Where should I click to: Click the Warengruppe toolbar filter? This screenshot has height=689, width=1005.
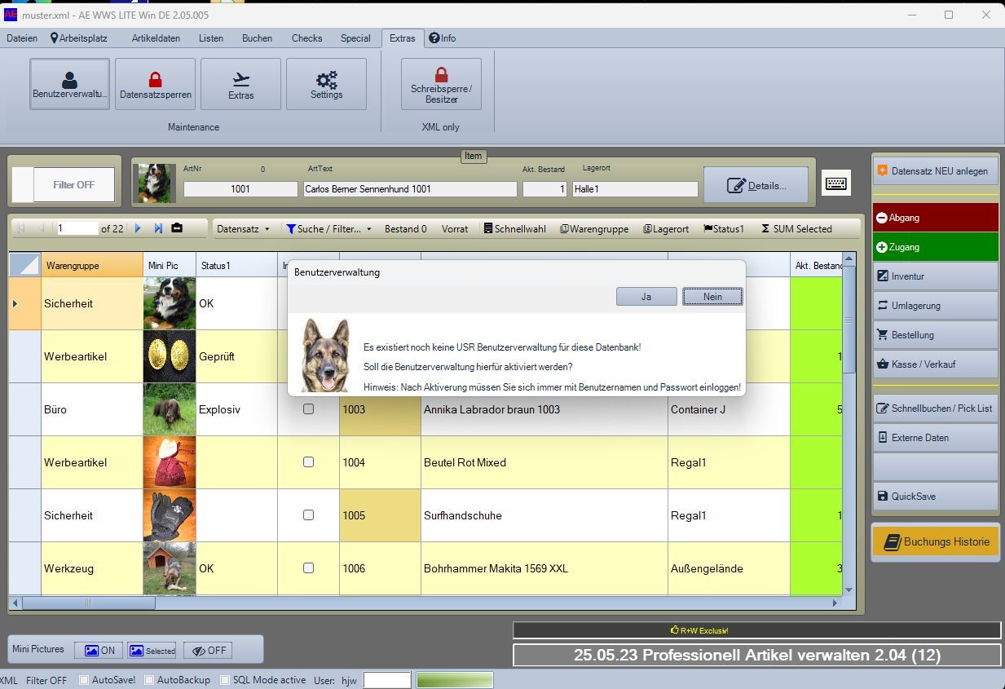[x=594, y=229]
